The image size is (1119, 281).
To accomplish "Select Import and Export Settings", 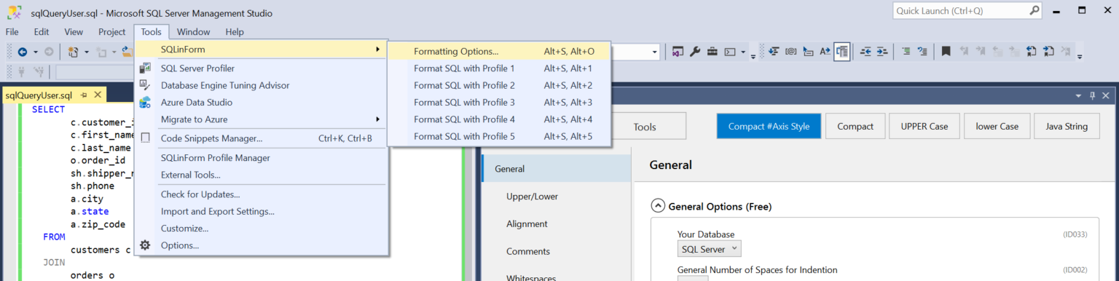I will (260, 211).
